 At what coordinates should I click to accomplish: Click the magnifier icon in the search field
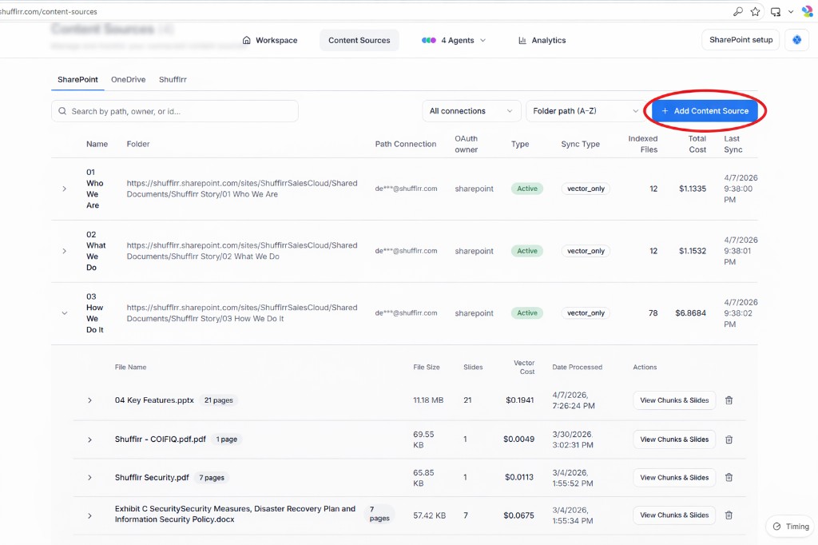tap(62, 110)
